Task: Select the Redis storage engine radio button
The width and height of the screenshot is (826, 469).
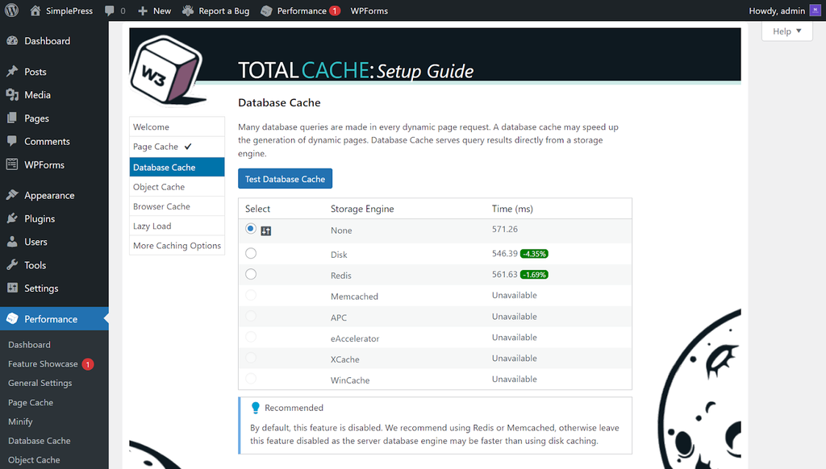Action: point(250,274)
